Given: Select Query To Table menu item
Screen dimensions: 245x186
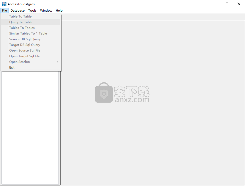Looking at the screenshot, I should pyautogui.click(x=31, y=22).
